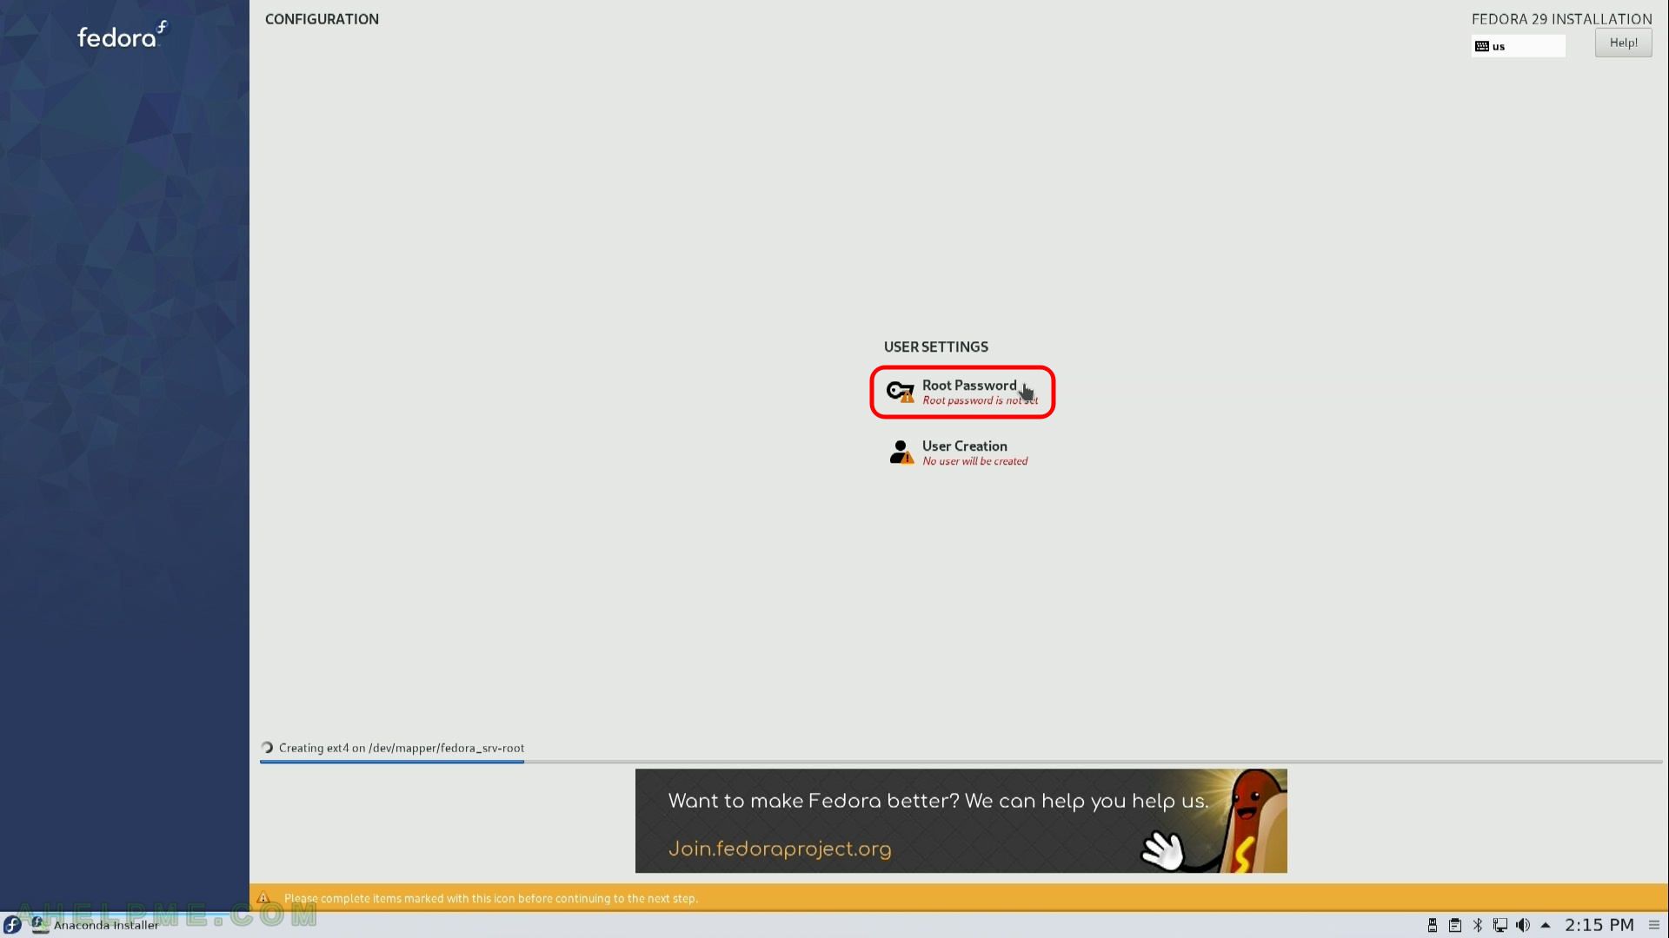Open the Fedora application launcher menu
Screen dimensions: 1669x938
click(x=12, y=925)
